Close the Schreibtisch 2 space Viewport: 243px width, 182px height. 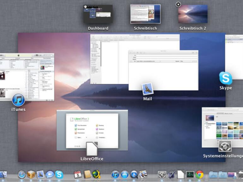coord(178,4)
